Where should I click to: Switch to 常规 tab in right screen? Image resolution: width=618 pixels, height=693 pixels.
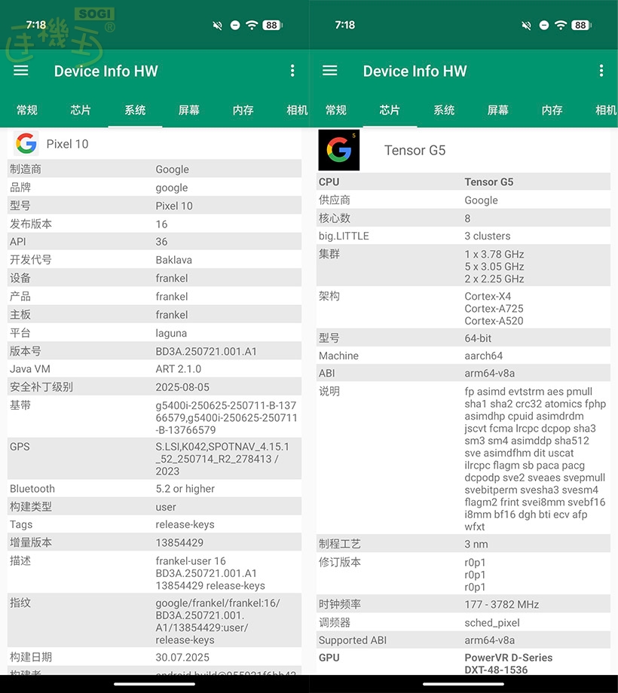tap(336, 110)
